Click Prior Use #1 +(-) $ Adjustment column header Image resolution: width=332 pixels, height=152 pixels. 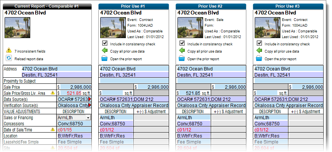click(151, 112)
